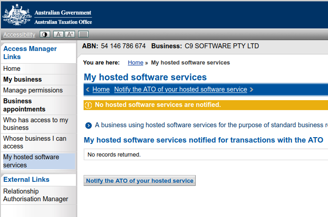Open Relationship Authorisation Manager external link
328x217 pixels.
point(36,195)
